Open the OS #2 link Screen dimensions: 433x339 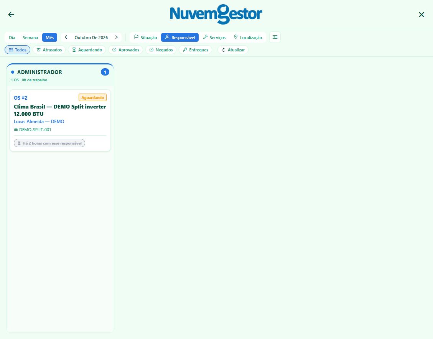(21, 98)
